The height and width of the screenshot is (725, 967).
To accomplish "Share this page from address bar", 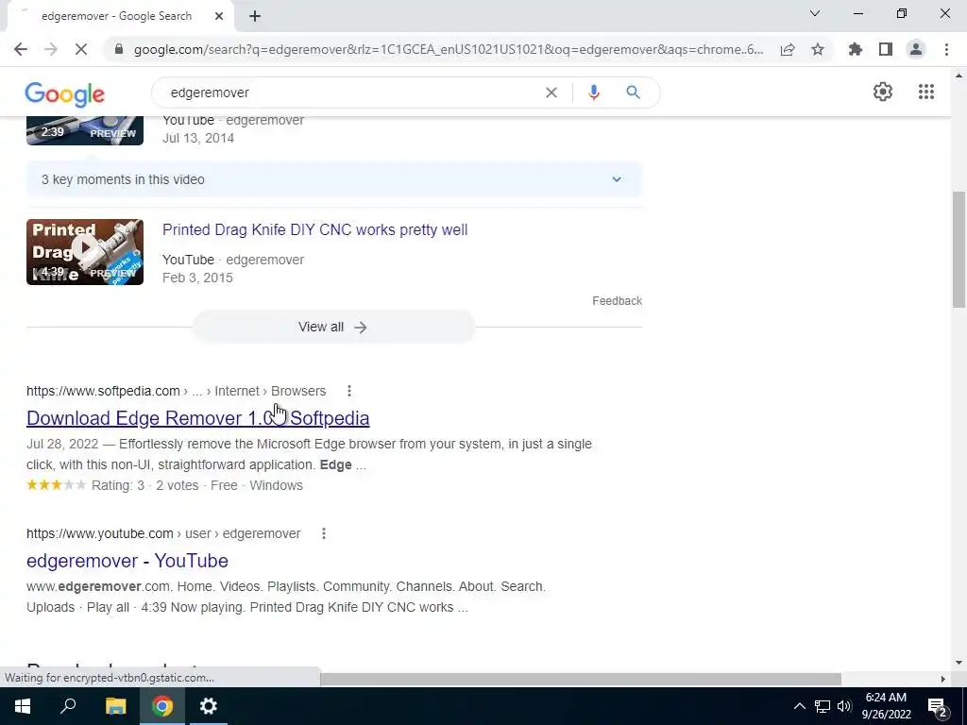I will coord(788,49).
